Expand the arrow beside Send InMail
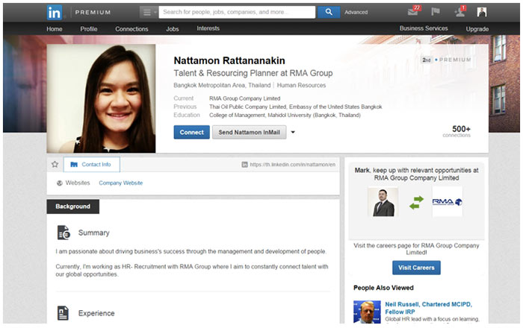The height and width of the screenshot is (328, 523). (293, 132)
